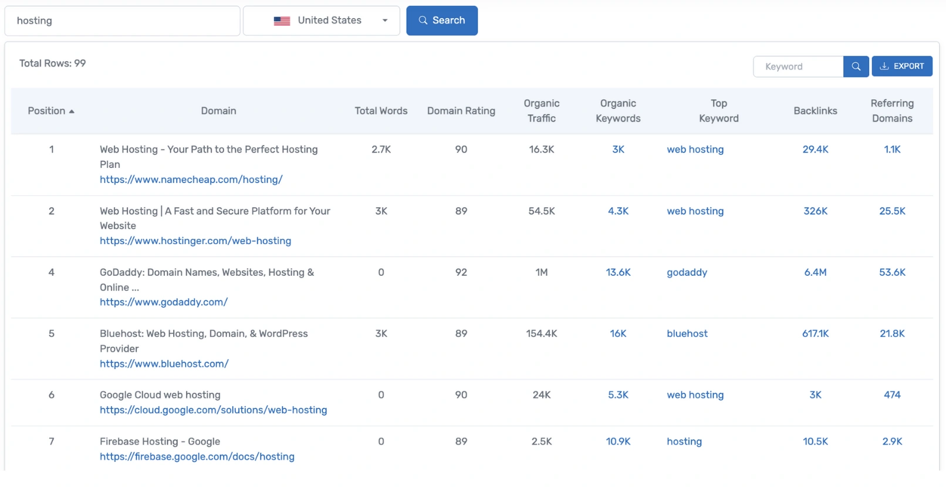Click 4.3K organic keywords for Hostinger
Viewport: 946px width, 487px height.
point(618,211)
